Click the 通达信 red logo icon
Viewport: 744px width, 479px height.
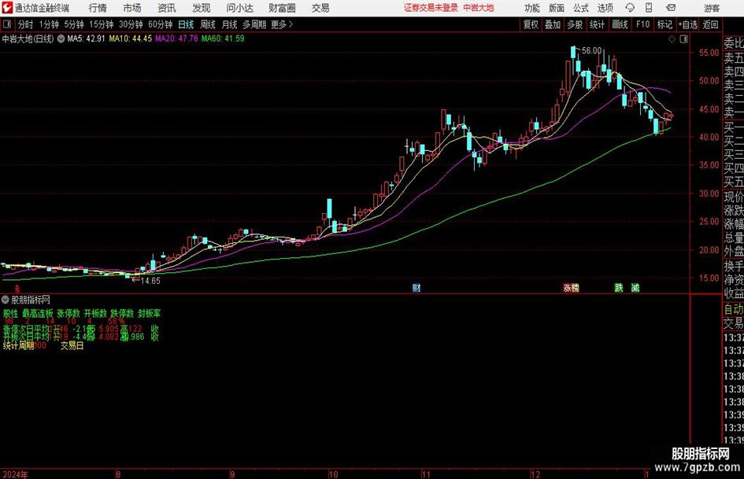pyautogui.click(x=7, y=8)
